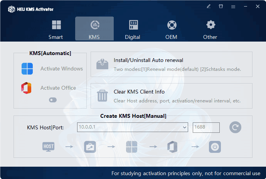This screenshot has width=266, height=179.
Task: Click the power button step icon
Action: tap(215, 147)
